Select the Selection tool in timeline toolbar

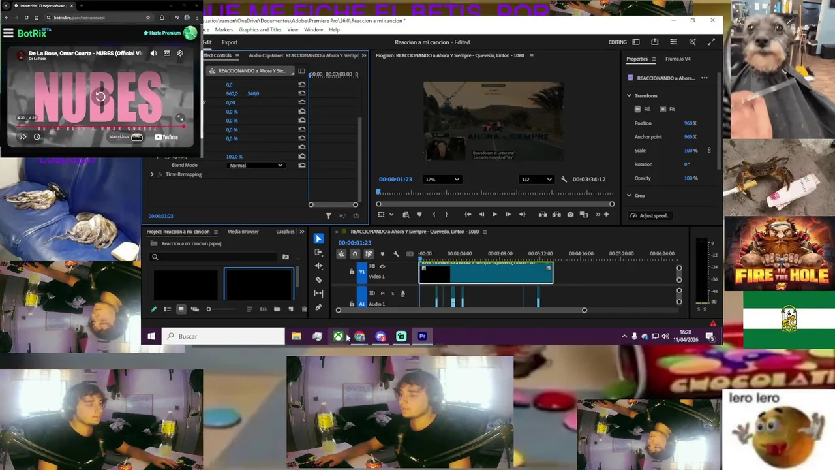pos(318,239)
